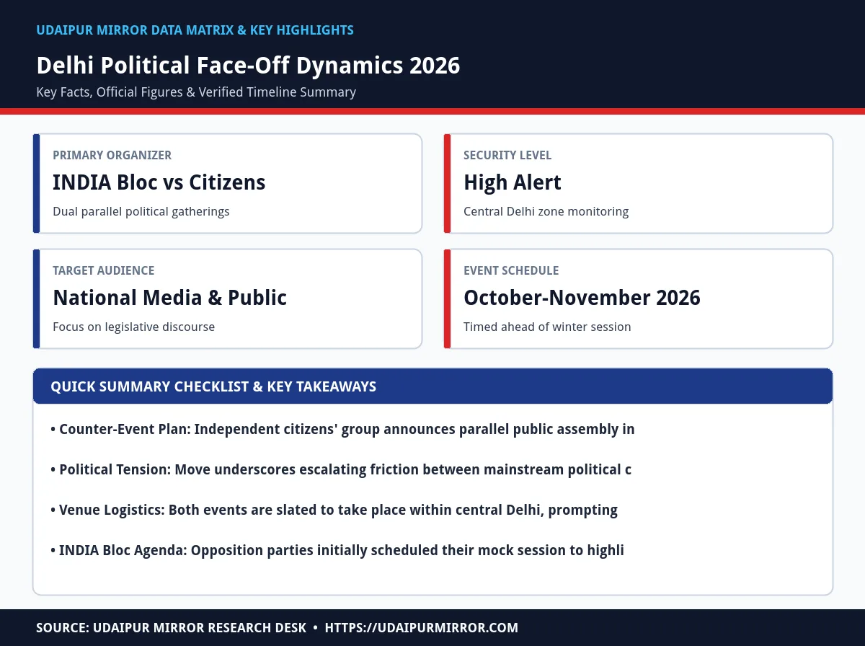Click the text "Timed ahead of winter session"
This screenshot has width=865, height=646.
(x=547, y=327)
